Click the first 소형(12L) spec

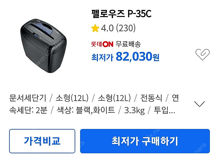coord(72,98)
